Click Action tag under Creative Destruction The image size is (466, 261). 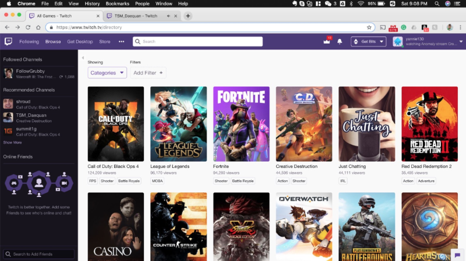[283, 181]
